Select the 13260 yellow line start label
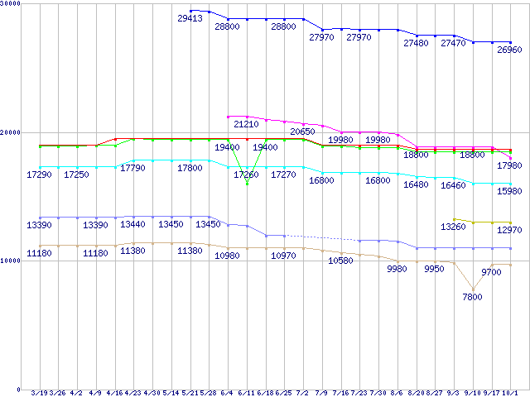The width and height of the screenshot is (530, 397). [x=453, y=227]
